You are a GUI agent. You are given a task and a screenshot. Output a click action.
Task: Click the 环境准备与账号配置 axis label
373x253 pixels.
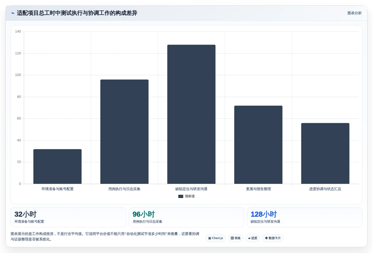pyautogui.click(x=57, y=189)
